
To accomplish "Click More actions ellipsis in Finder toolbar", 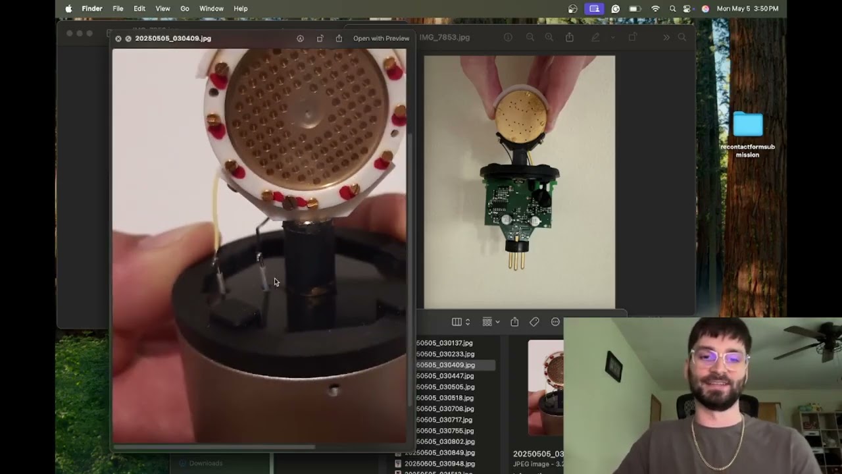I will [x=555, y=322].
